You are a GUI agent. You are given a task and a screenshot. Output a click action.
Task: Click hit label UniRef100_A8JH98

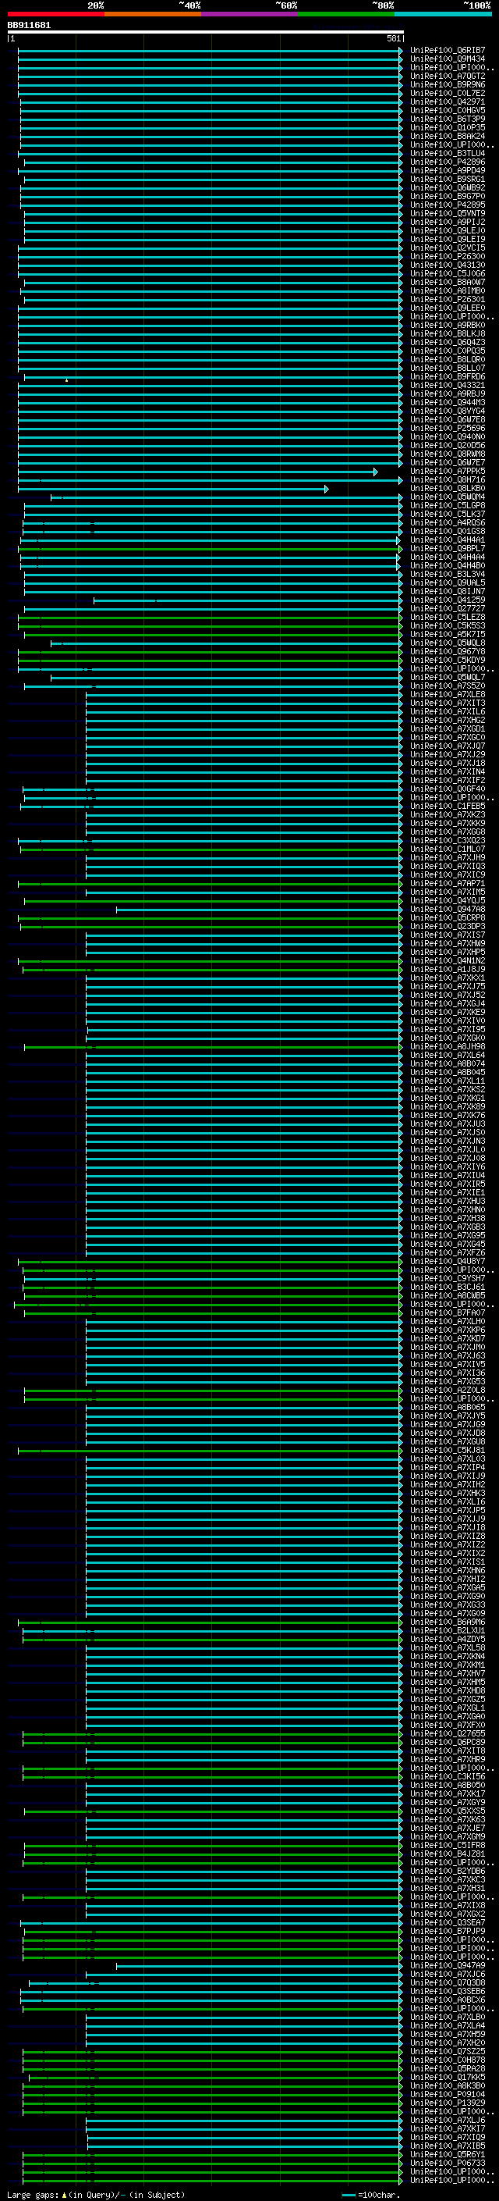click(448, 1047)
